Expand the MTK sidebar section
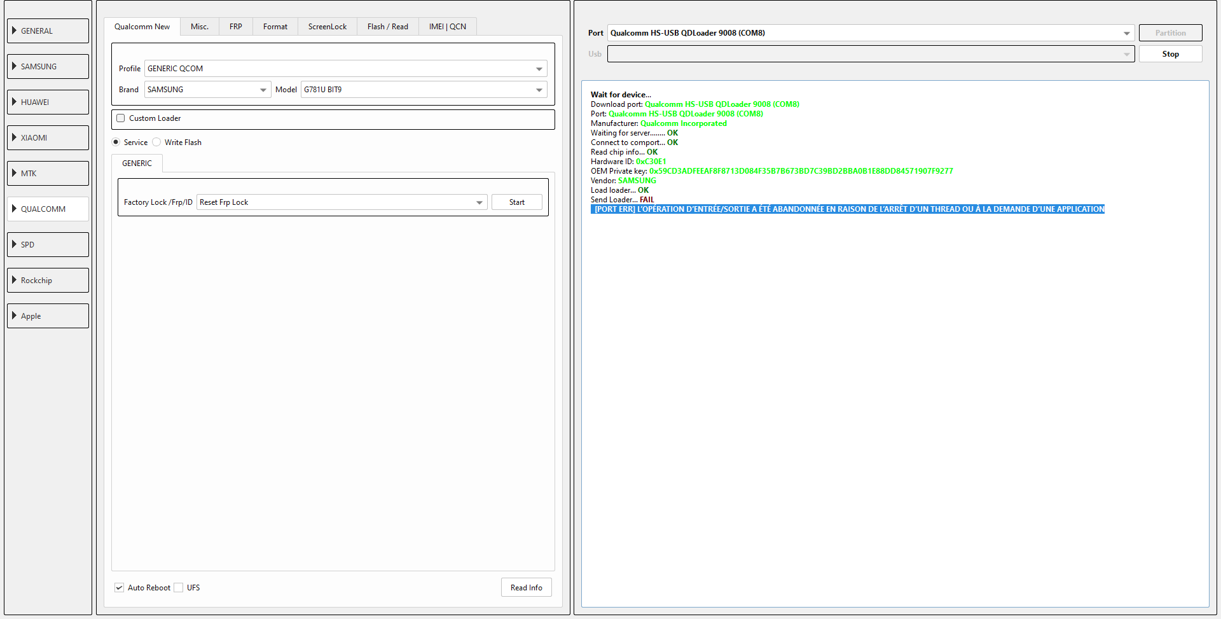This screenshot has width=1221, height=619. coord(48,174)
